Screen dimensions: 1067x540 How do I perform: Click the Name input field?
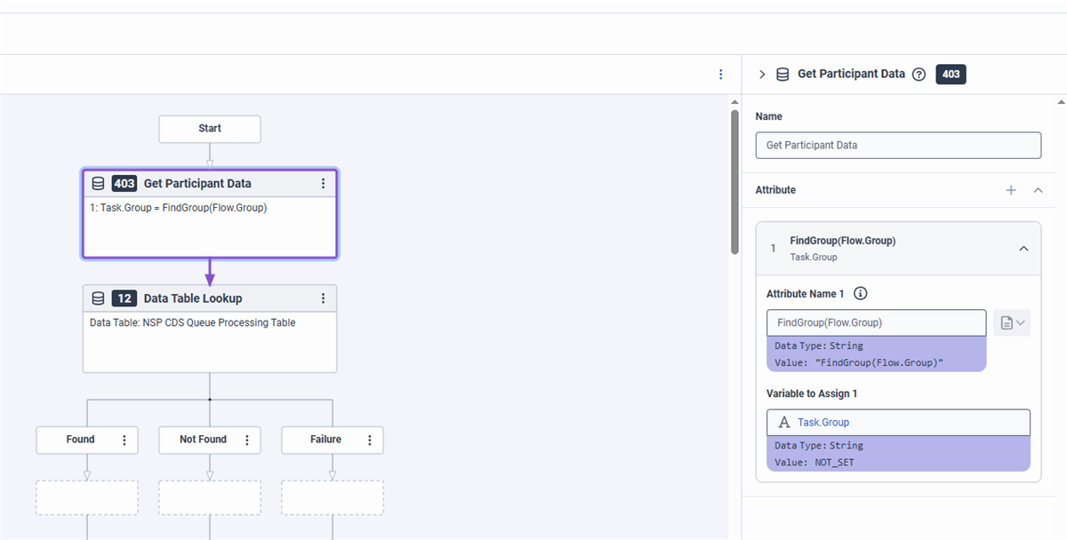pos(898,145)
